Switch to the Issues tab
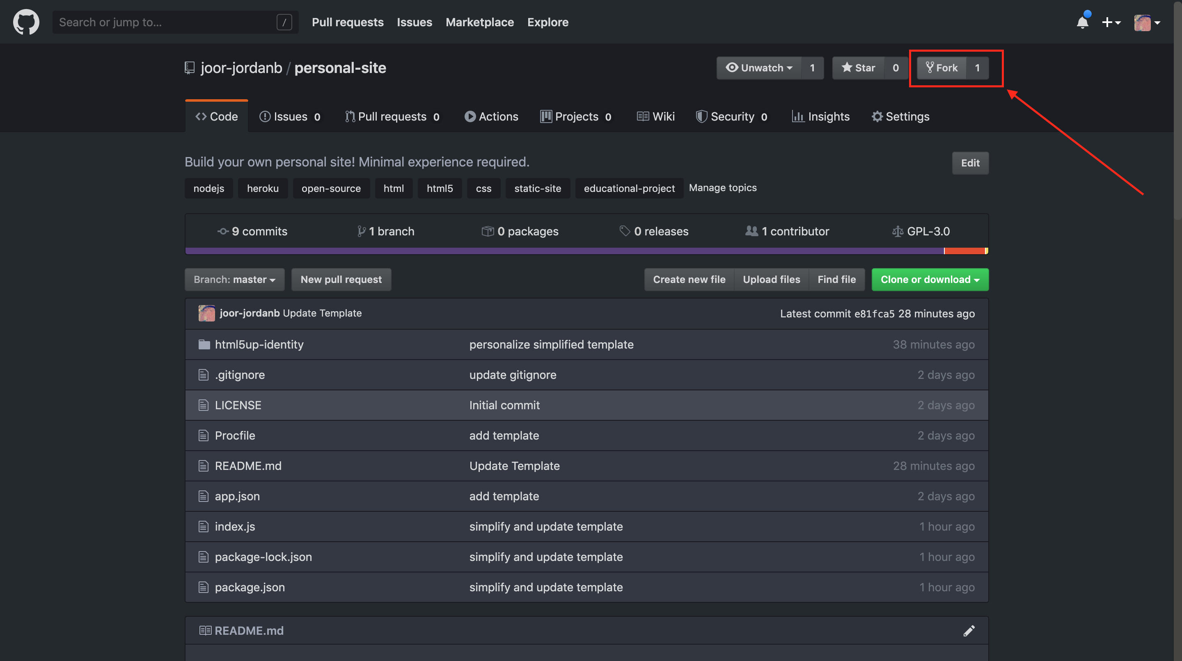1182x661 pixels. pos(290,116)
